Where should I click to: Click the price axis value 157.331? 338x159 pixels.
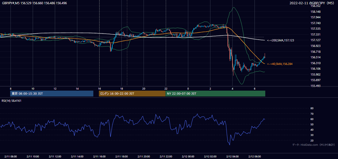tap(316, 34)
